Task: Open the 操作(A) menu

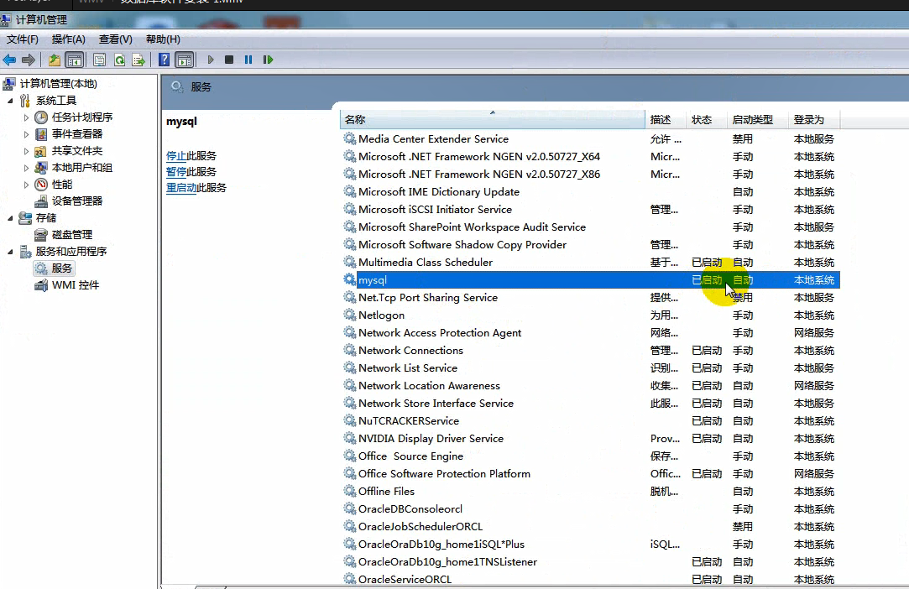Action: pyautogui.click(x=68, y=39)
